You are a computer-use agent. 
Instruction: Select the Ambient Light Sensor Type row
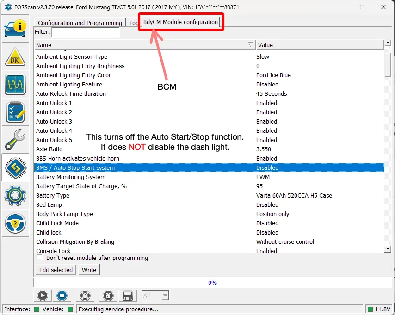[x=209, y=57]
